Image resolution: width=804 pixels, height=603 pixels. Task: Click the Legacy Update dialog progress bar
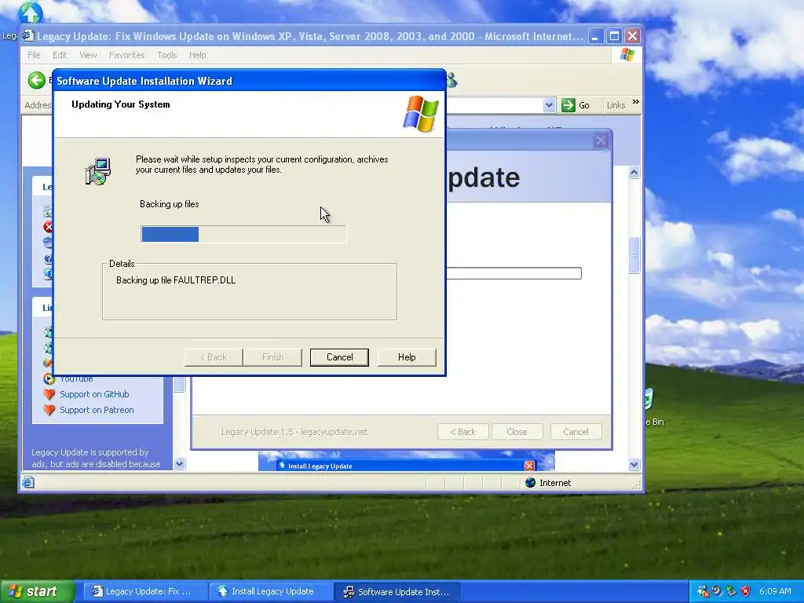tap(513, 273)
